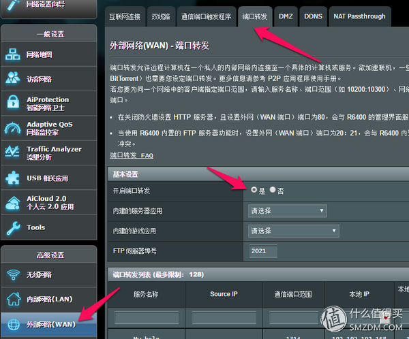Click the Adaptive QoS gauge icon
Image resolution: width=409 pixels, height=339 pixels.
click(x=13, y=128)
